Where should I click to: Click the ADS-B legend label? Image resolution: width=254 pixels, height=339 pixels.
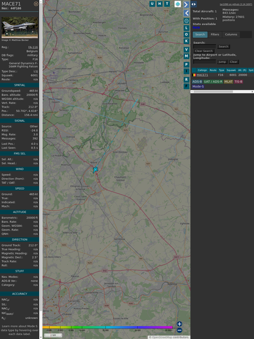click(197, 82)
